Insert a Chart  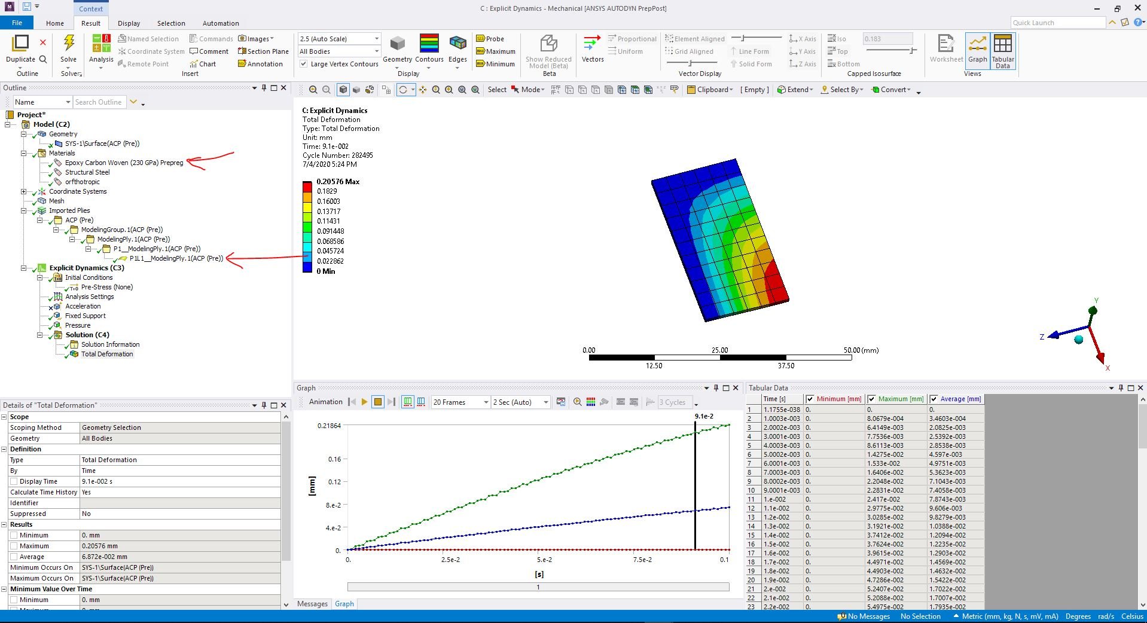click(202, 64)
